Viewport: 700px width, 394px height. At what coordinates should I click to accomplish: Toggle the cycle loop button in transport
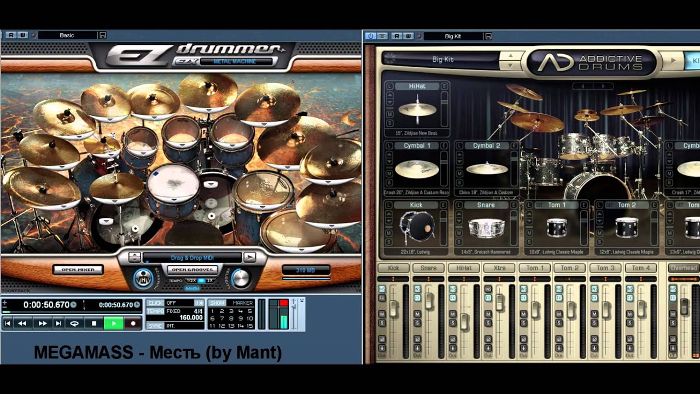pyautogui.click(x=74, y=323)
